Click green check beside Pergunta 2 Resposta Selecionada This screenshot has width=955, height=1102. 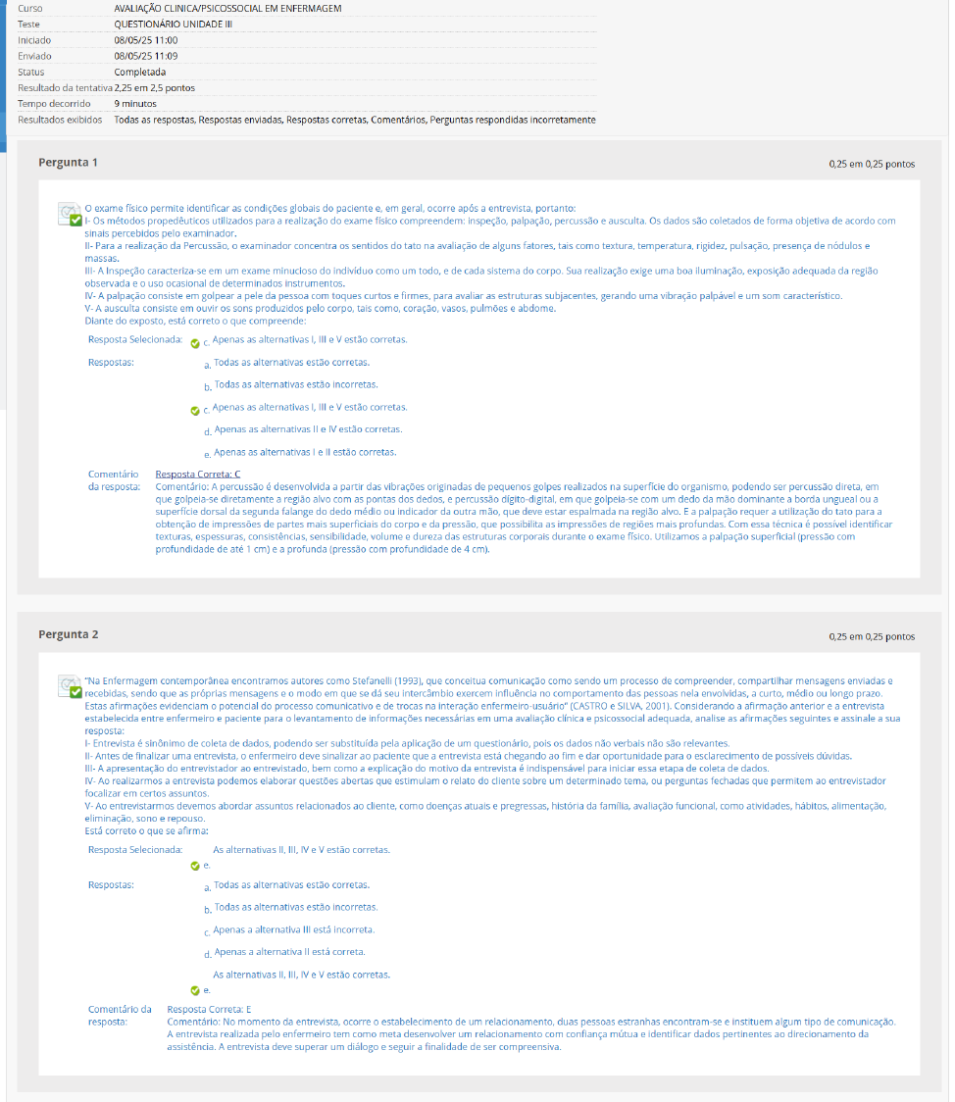pos(195,866)
